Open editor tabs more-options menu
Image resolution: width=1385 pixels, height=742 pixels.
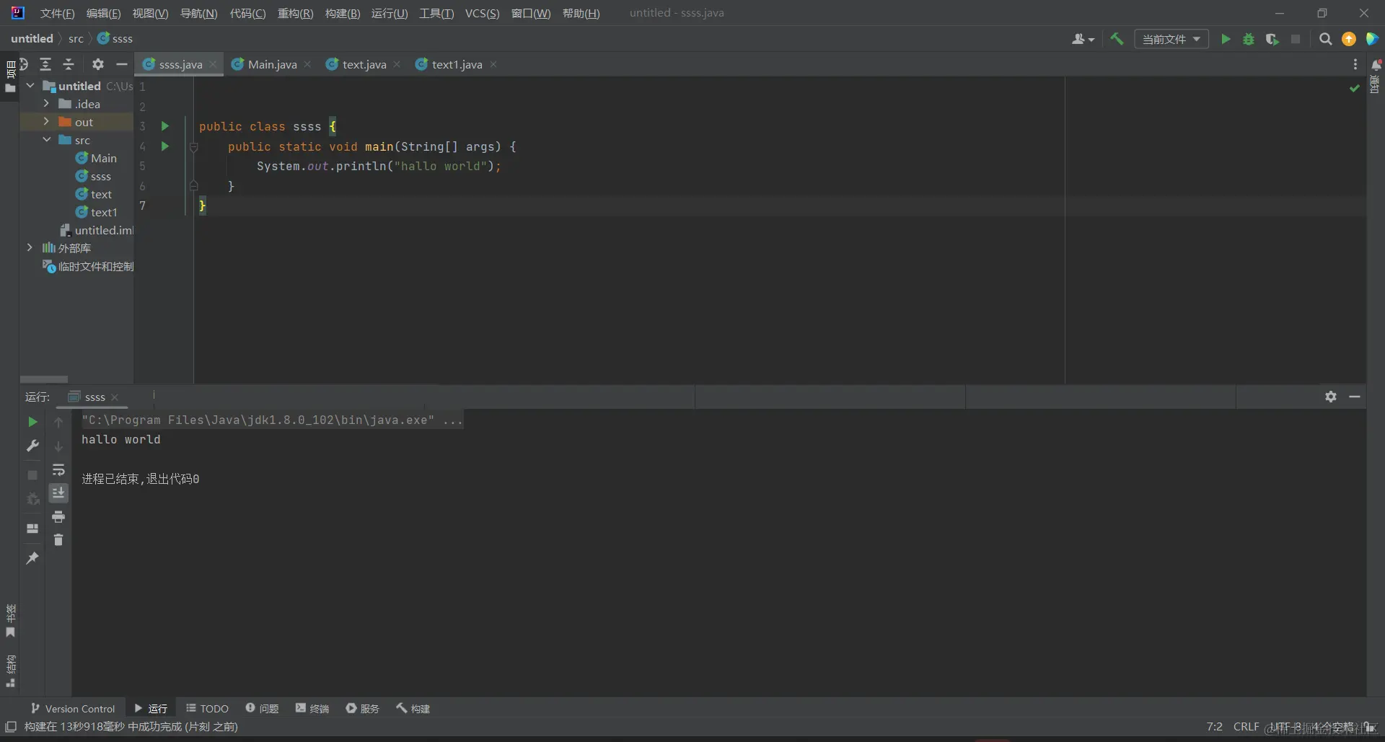coord(1355,64)
